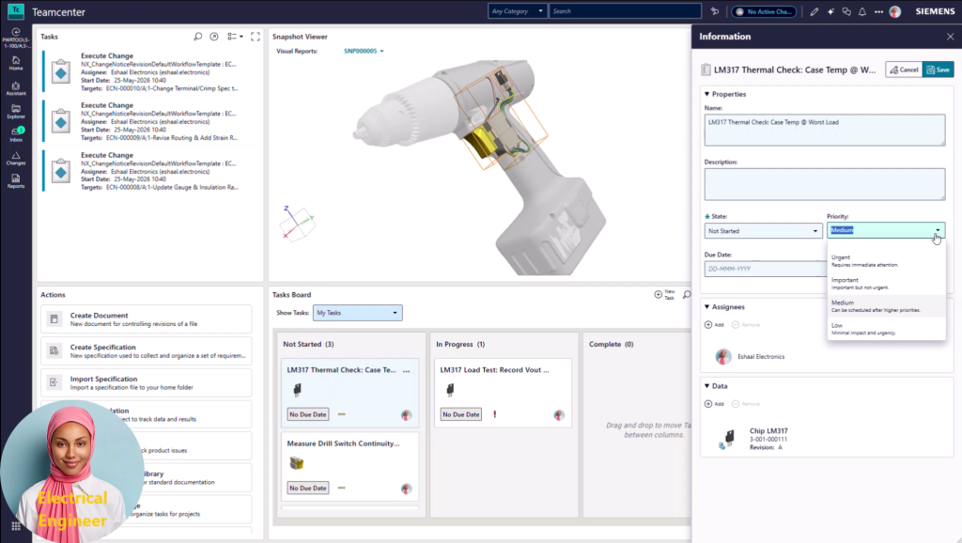Open the Assistant sidebar icon
Viewport: 962px width, 543px height.
pos(16,88)
